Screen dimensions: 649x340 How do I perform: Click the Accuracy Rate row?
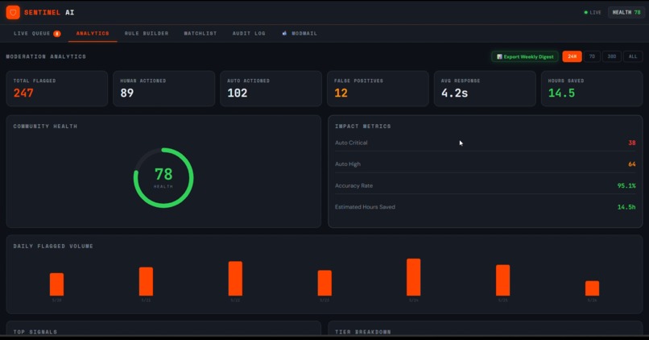(x=485, y=185)
